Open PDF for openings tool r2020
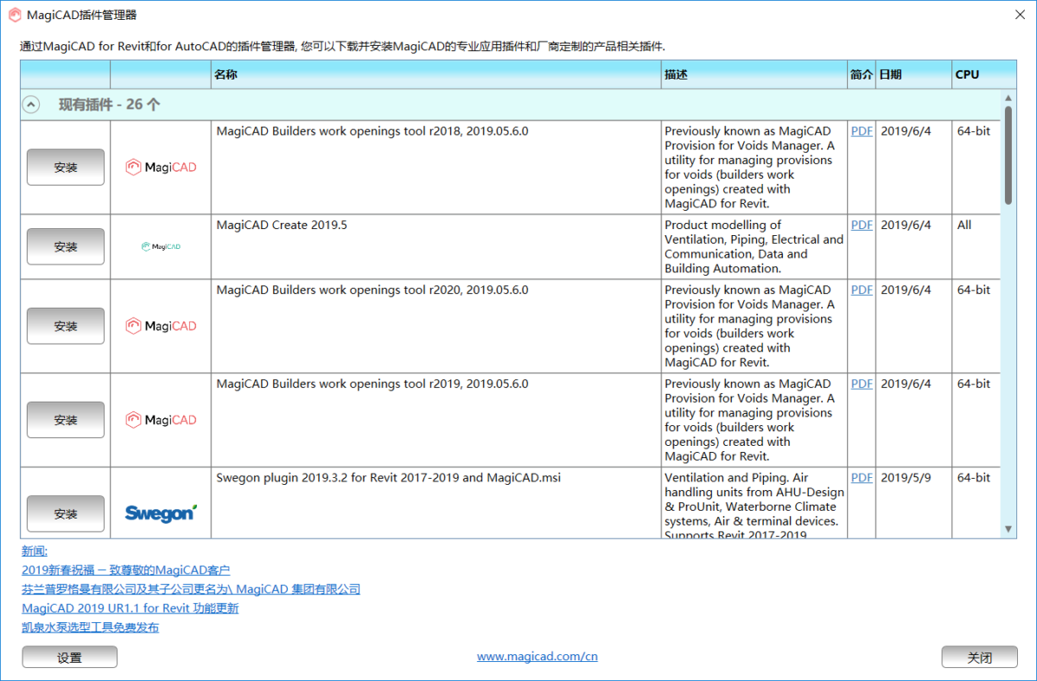This screenshot has width=1037, height=681. (862, 290)
